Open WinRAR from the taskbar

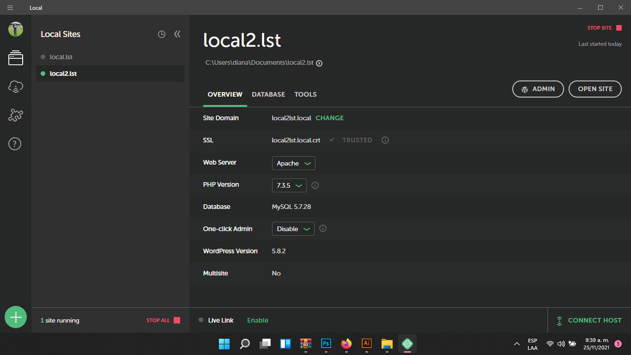pyautogui.click(x=306, y=344)
